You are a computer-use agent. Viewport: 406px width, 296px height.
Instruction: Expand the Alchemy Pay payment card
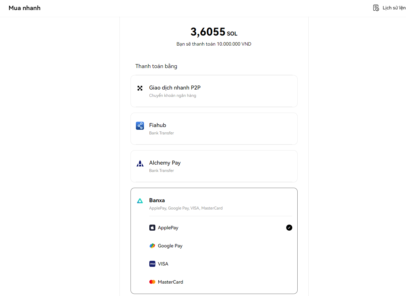click(x=214, y=166)
